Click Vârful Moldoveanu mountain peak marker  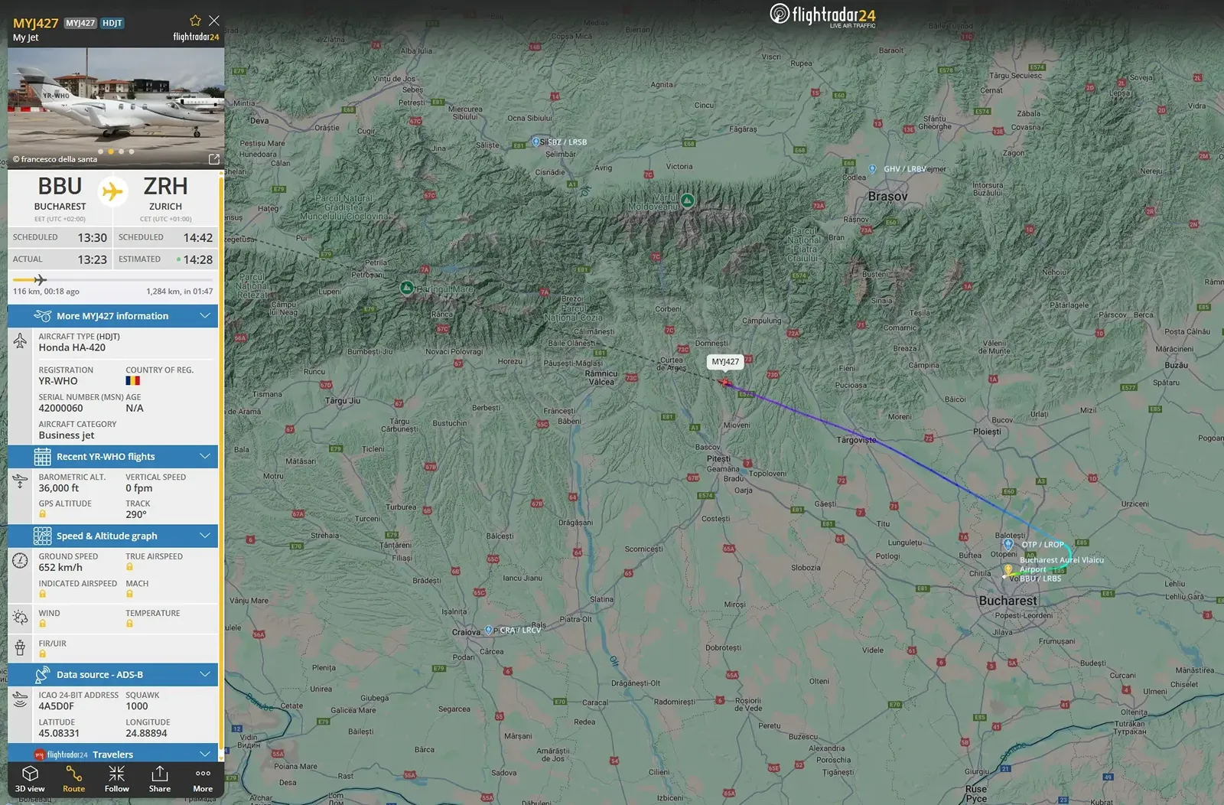click(x=688, y=200)
